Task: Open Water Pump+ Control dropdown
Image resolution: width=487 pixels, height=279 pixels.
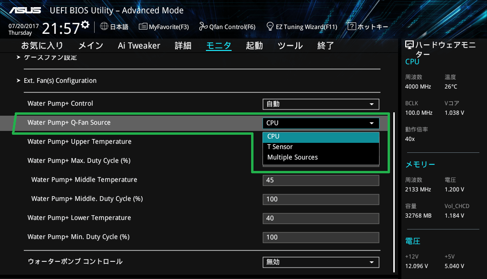Action: pos(321,104)
